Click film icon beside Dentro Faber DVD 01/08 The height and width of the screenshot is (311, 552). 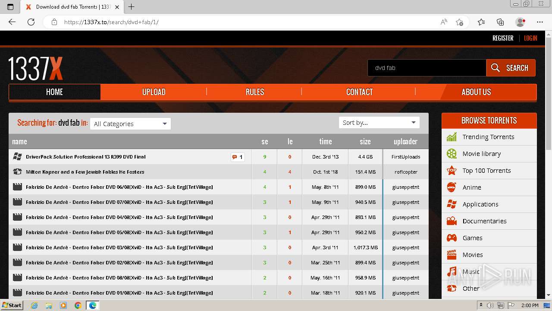tap(17, 293)
